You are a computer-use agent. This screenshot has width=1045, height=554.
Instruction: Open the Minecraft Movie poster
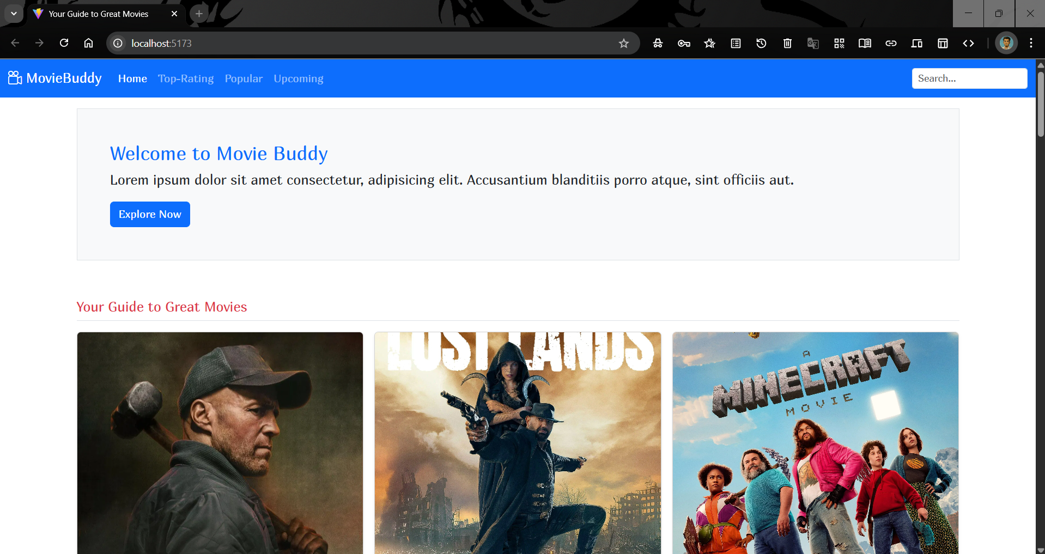(x=815, y=443)
